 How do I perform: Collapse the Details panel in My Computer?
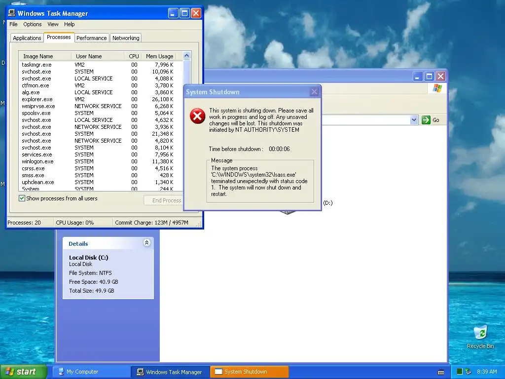coord(146,243)
